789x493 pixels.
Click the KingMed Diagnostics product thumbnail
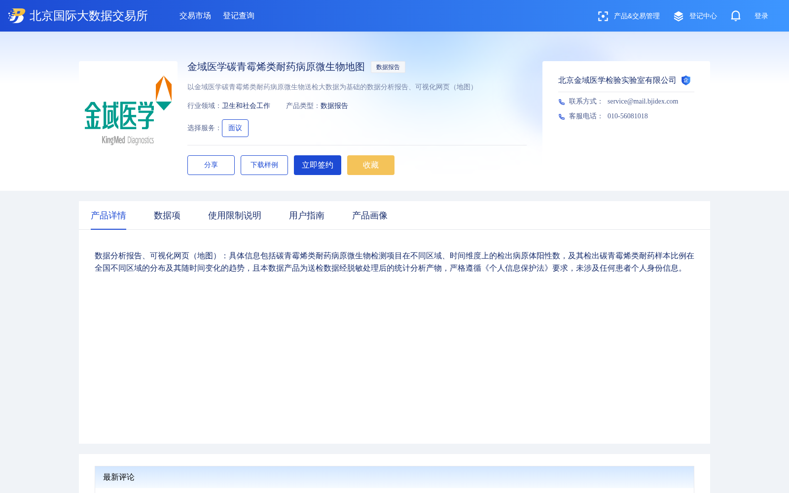pyautogui.click(x=128, y=110)
